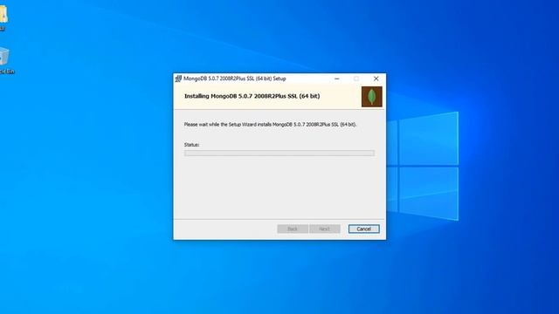
Task: Click the 'Please wait while the Setup Wizard' text
Action: pos(270,125)
